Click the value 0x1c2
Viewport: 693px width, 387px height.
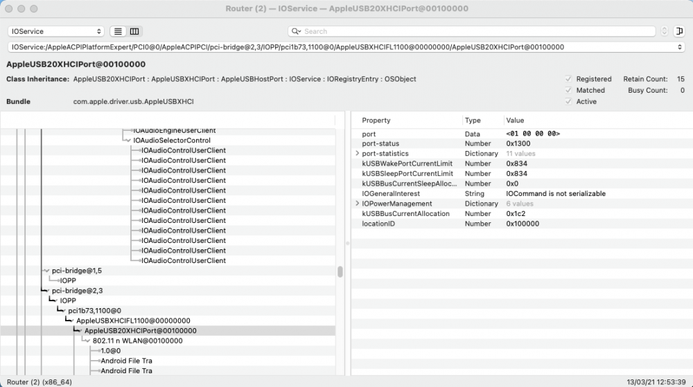(516, 214)
